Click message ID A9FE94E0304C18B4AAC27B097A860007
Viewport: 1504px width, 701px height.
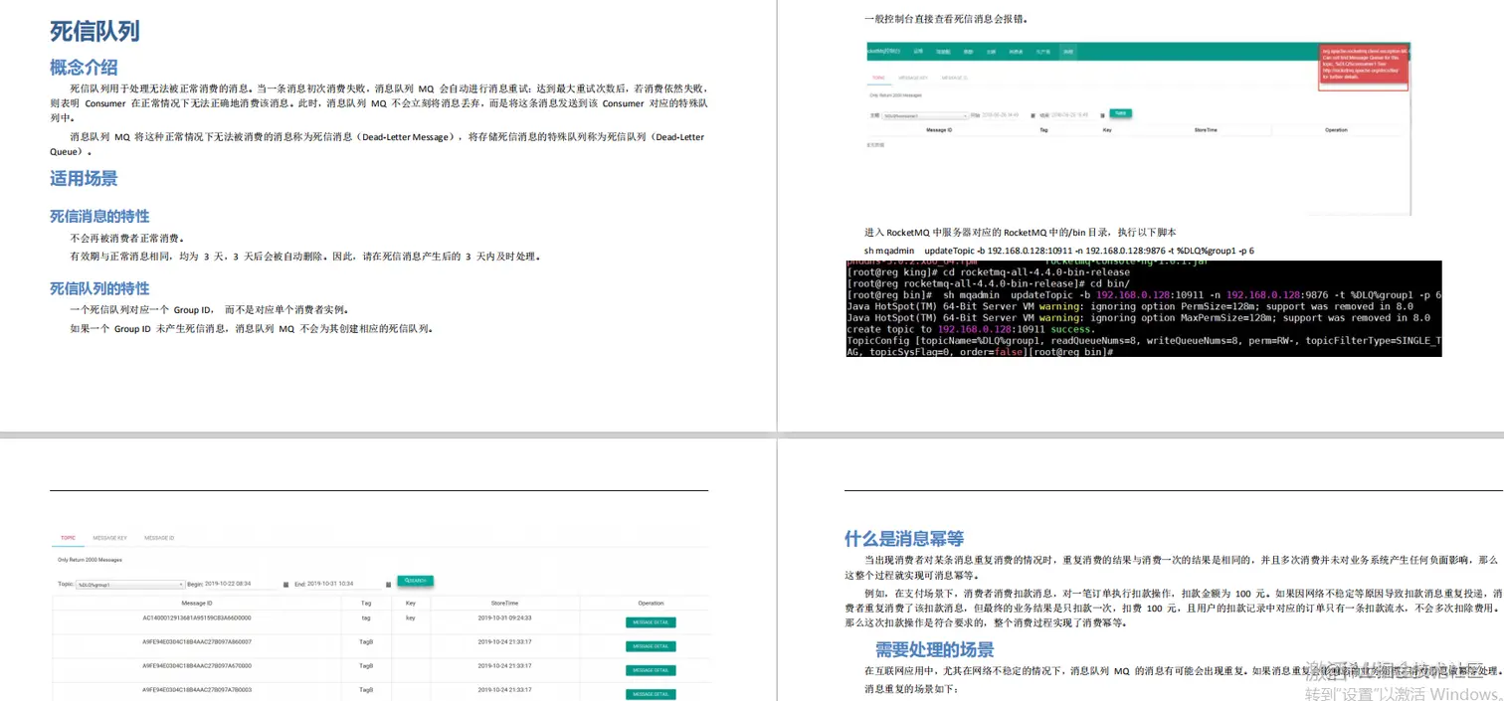[x=197, y=641]
